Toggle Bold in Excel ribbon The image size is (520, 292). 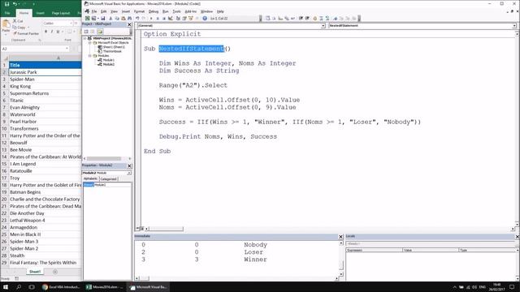(x=45, y=32)
